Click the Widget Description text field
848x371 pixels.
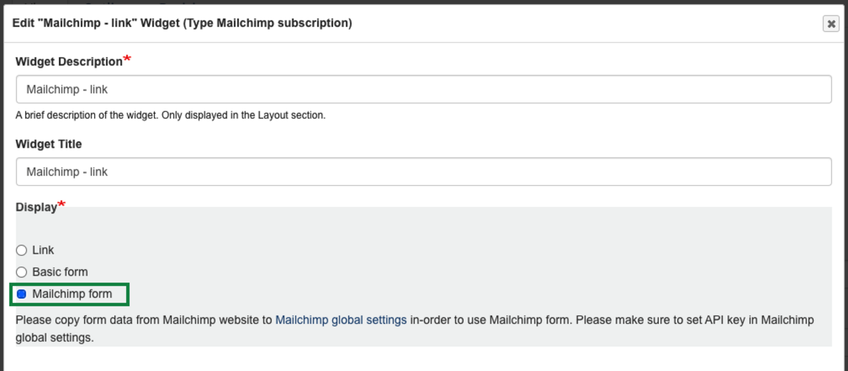[423, 89]
